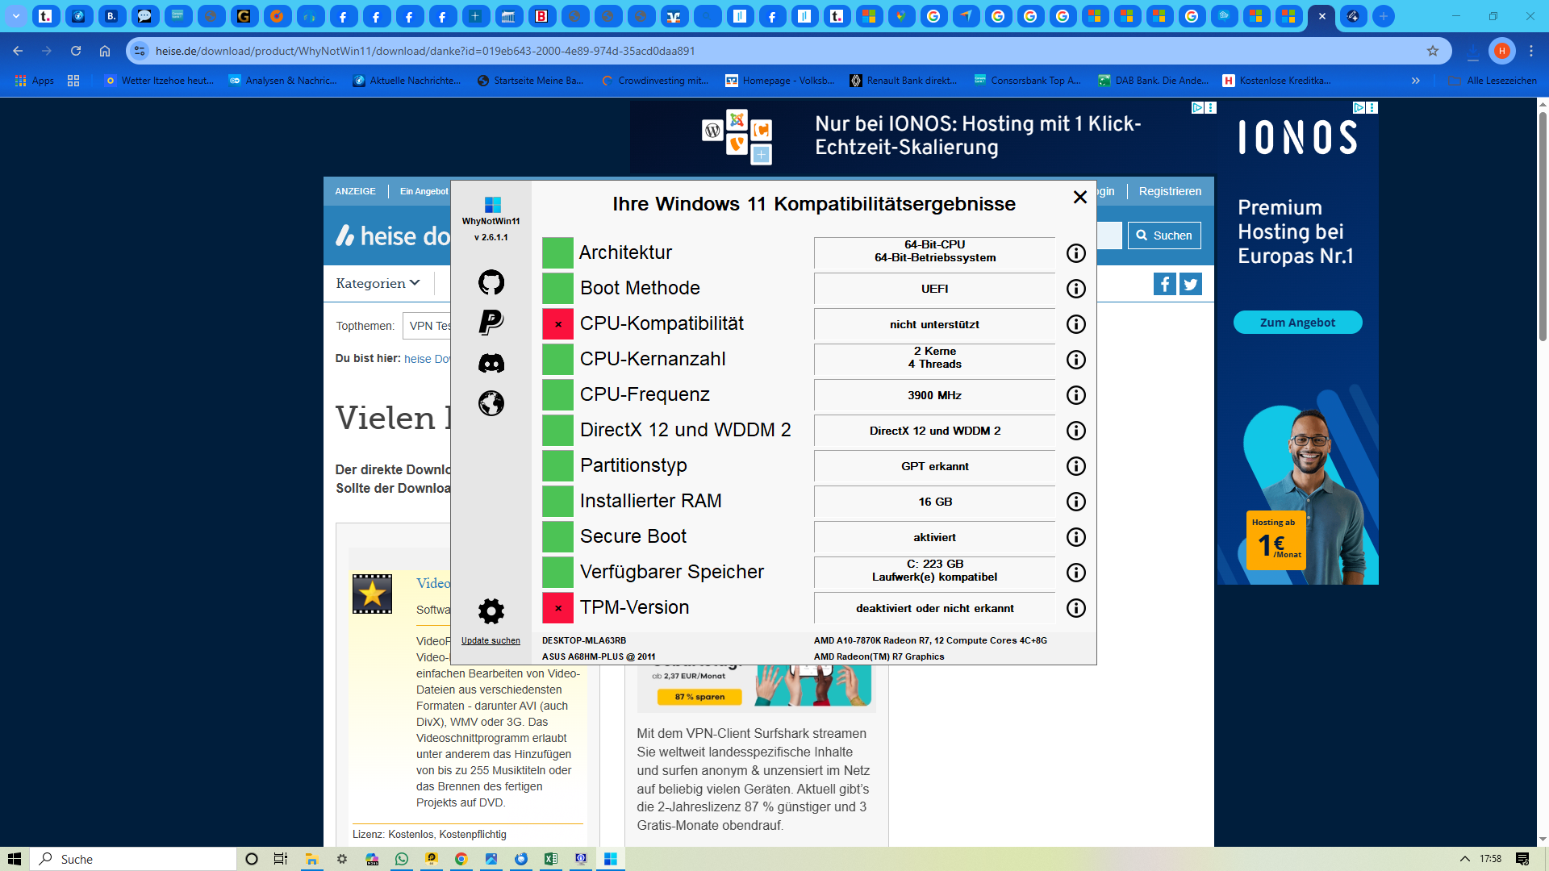Show info for TPM-Version result
Viewport: 1549px width, 871px height.
1075,608
